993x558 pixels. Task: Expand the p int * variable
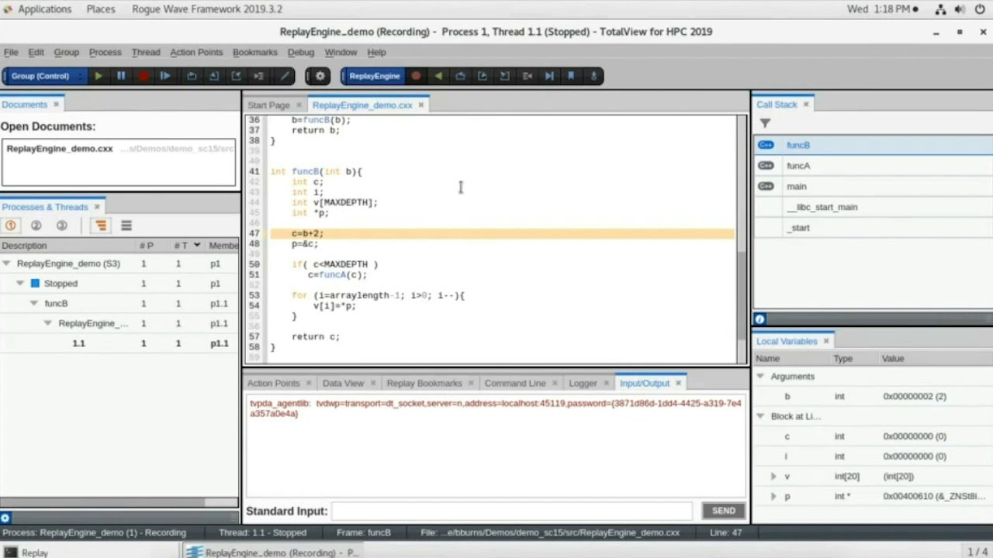tap(773, 496)
